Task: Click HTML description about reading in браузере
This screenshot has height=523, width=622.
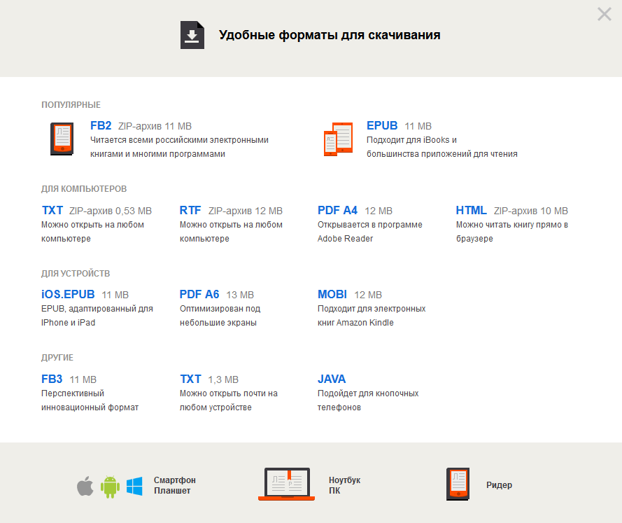Action: point(512,231)
